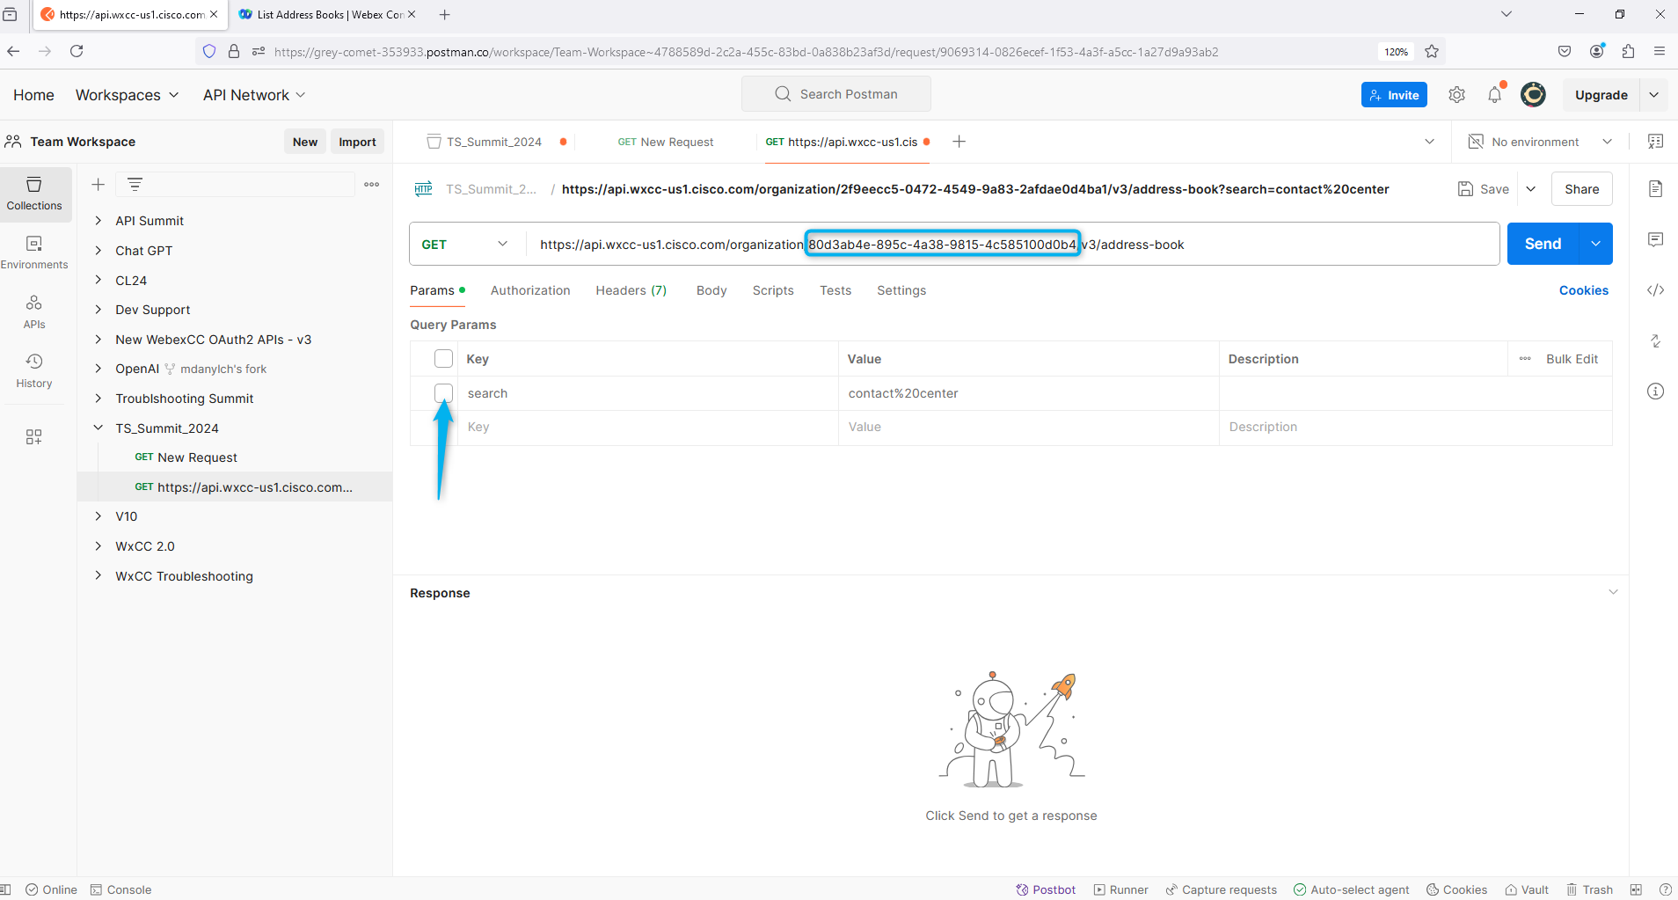Screen dimensions: 1678x900
Task: Click the Save button
Action: coord(1485,189)
